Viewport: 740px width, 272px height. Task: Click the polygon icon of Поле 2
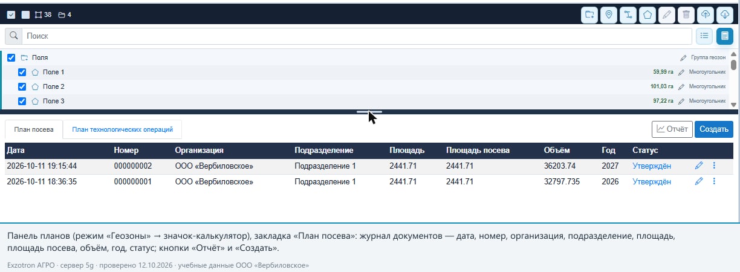coord(35,87)
